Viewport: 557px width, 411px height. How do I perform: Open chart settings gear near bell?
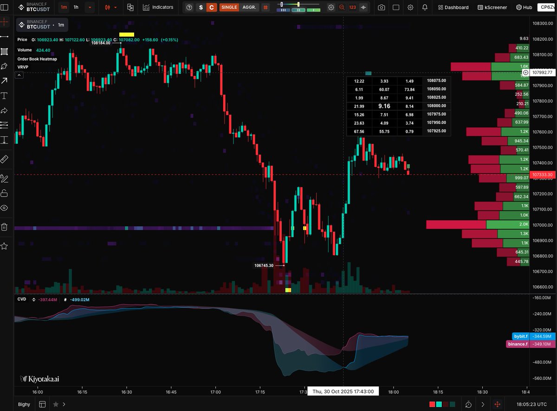tap(411, 7)
